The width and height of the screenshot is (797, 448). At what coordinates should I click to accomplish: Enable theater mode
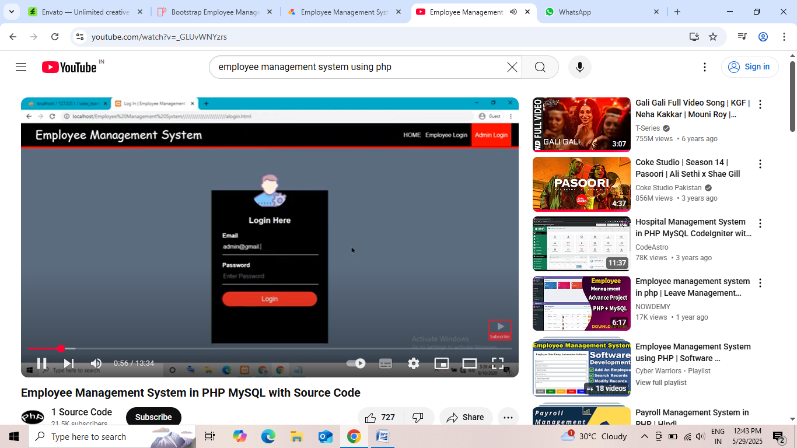(x=470, y=363)
